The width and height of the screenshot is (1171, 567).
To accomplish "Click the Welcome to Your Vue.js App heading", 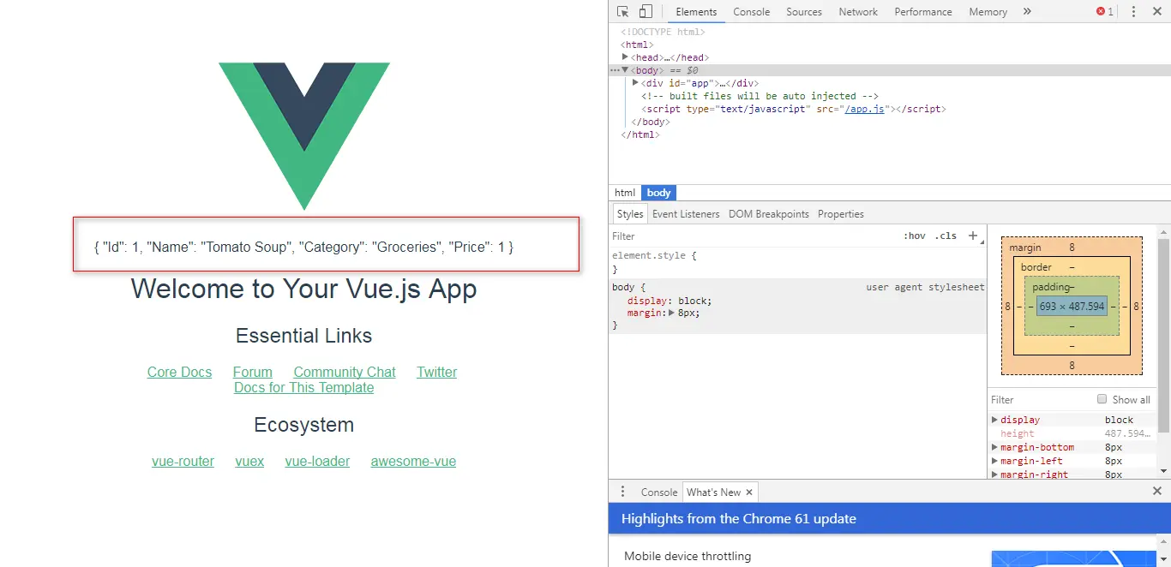I will click(x=304, y=289).
